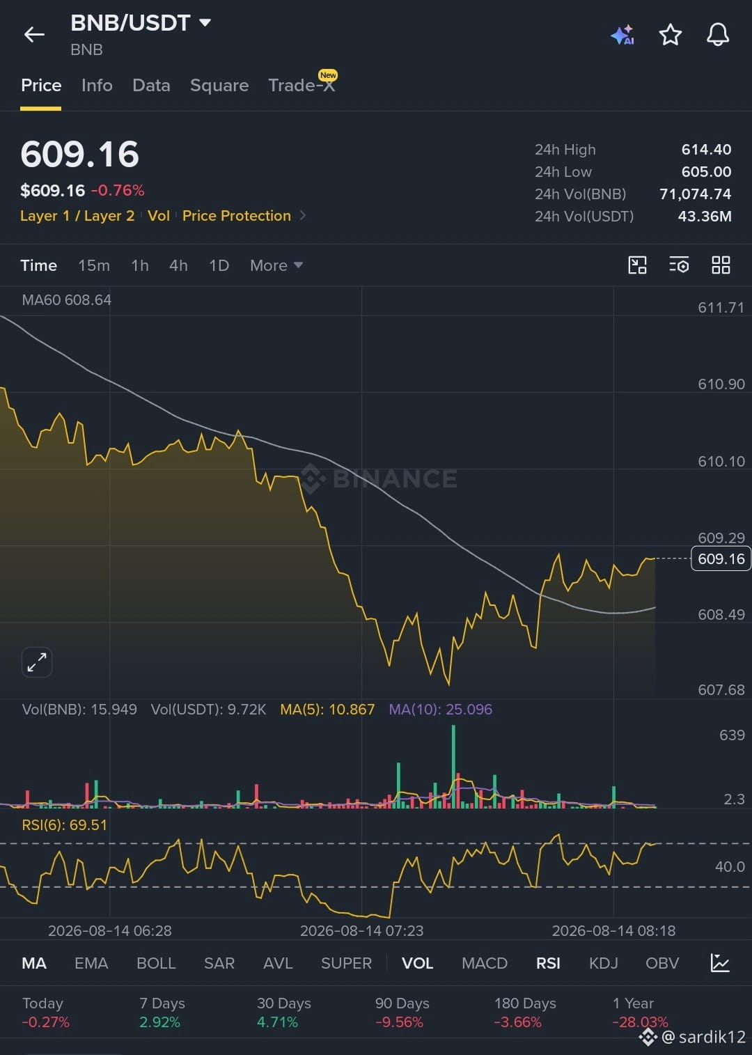Click the large 609.16 last price
This screenshot has width=752, height=1055.
[80, 154]
